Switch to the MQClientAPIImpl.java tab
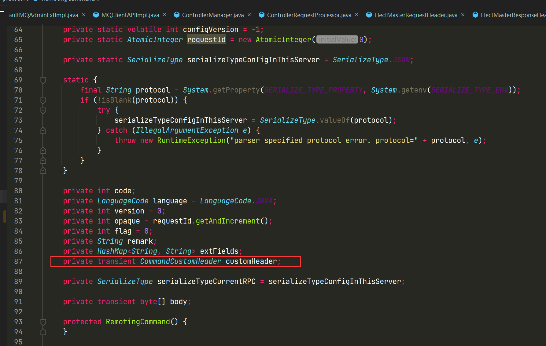 130,15
